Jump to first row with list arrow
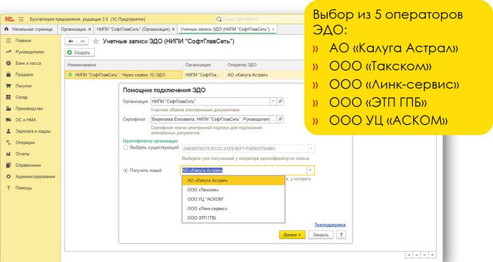 [409, 255]
